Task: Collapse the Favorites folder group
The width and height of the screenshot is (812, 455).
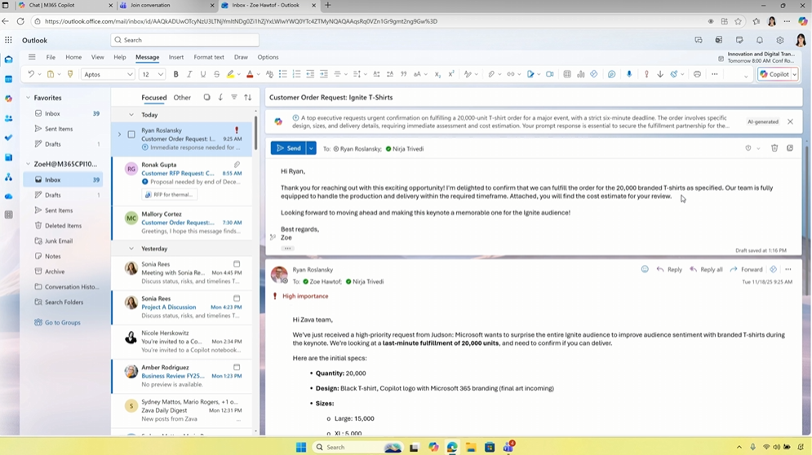Action: pyautogui.click(x=28, y=98)
